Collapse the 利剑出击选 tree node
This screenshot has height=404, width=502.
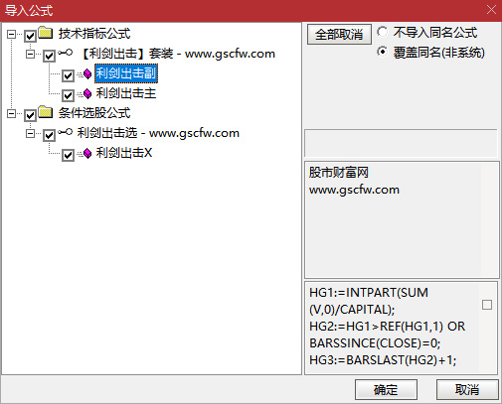click(30, 133)
